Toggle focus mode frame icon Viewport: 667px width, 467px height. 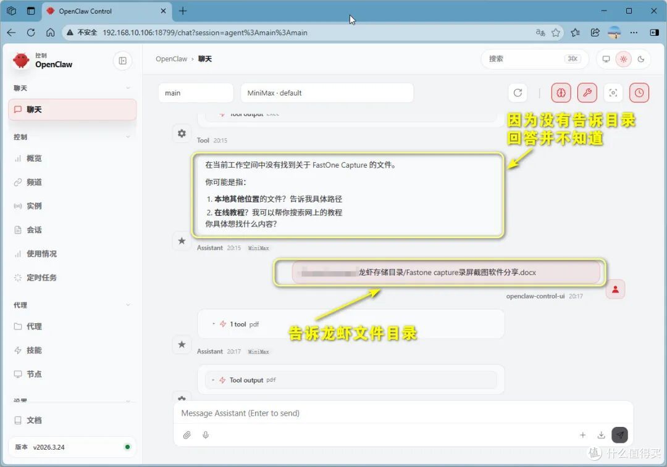(613, 93)
